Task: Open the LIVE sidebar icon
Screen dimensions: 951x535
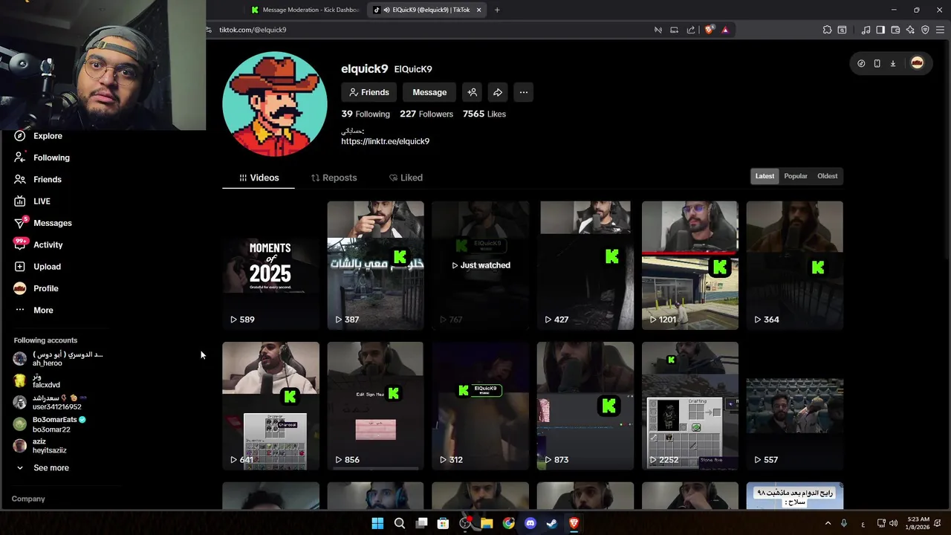Action: 20,201
